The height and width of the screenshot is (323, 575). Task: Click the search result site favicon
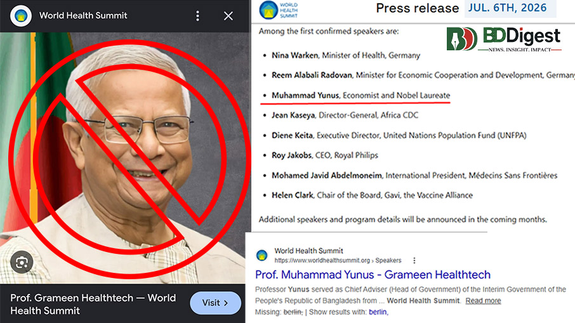(262, 255)
